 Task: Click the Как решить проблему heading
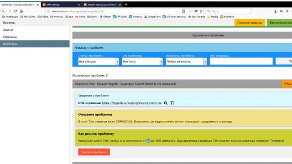coord(96,133)
